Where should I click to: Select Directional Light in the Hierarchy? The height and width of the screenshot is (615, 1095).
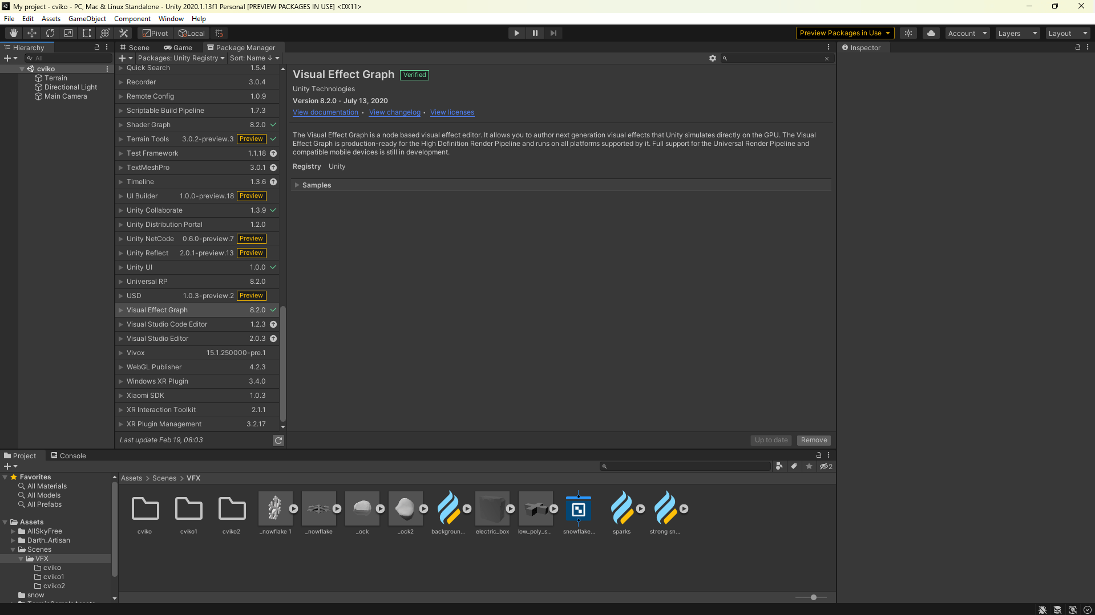point(71,87)
